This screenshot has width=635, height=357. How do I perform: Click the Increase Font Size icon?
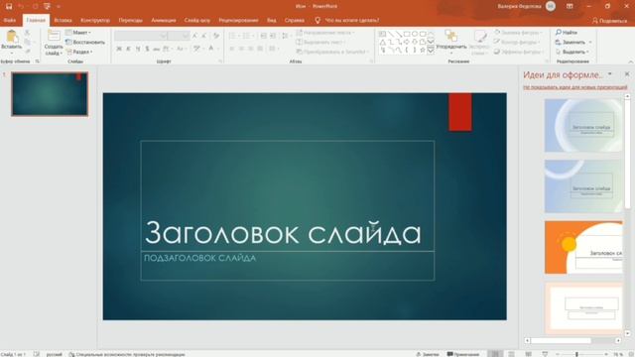click(x=195, y=36)
